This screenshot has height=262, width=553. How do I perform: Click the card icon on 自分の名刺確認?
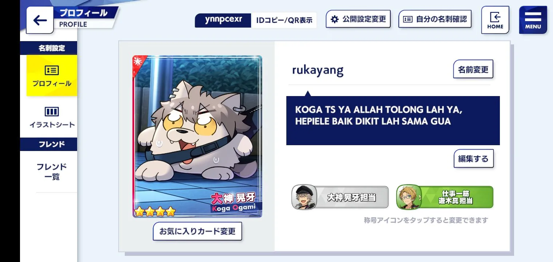tap(408, 19)
